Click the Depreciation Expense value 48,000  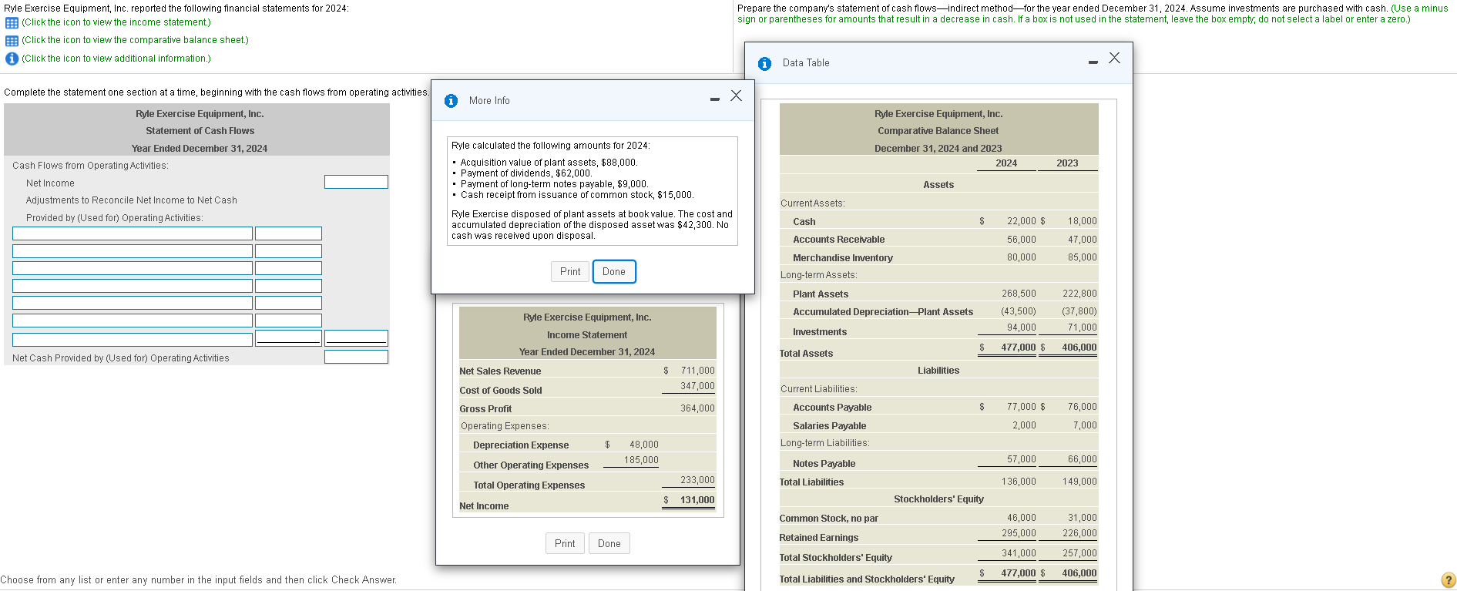click(644, 445)
